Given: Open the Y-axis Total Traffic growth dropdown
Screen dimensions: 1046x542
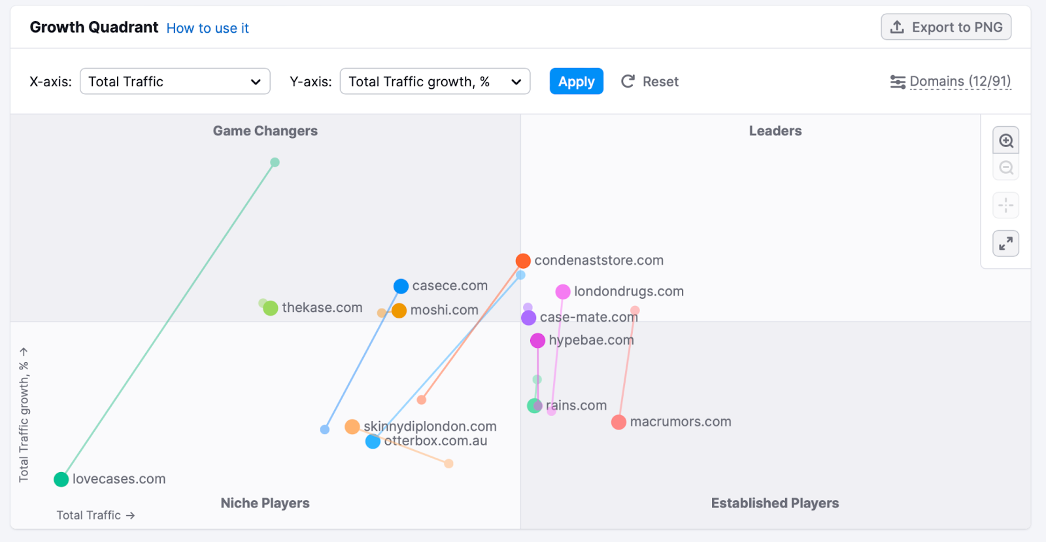Looking at the screenshot, I should 434,81.
